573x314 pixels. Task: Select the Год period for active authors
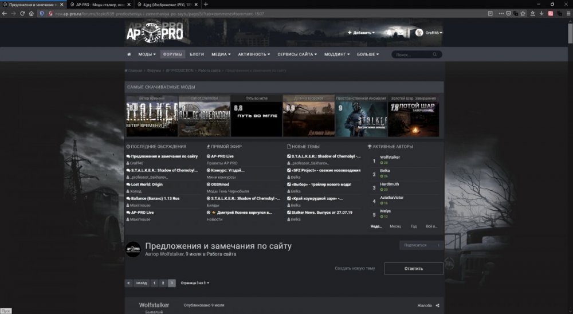[413, 226]
